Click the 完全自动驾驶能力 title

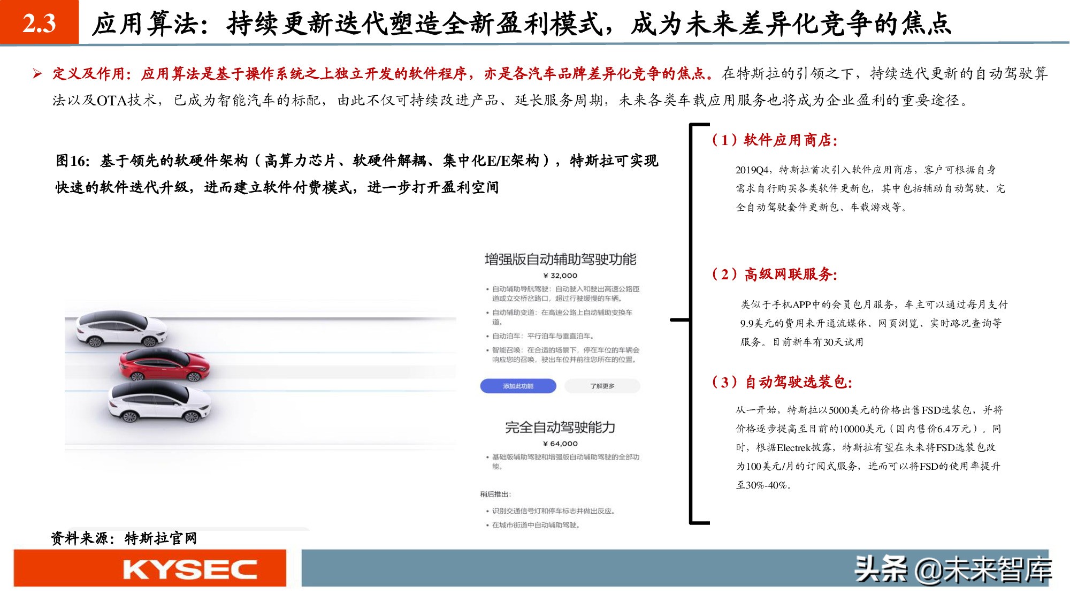pyautogui.click(x=560, y=428)
